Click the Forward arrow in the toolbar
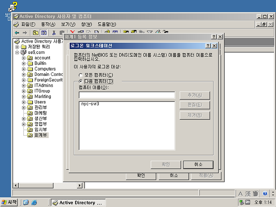 click(x=25, y=33)
